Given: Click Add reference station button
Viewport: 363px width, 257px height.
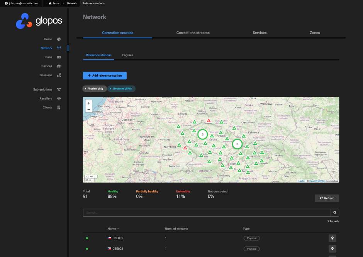Looking at the screenshot, I should [x=105, y=76].
